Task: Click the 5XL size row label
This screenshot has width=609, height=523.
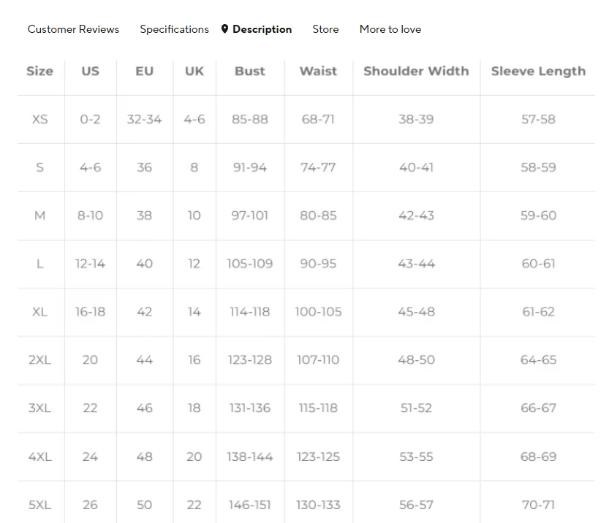Action: pos(39,505)
